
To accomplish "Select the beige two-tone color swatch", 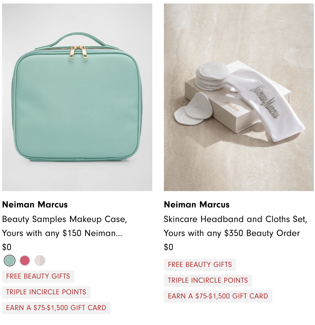I will click(x=40, y=261).
